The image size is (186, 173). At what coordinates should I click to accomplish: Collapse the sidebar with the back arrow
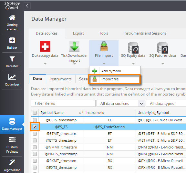27,6
